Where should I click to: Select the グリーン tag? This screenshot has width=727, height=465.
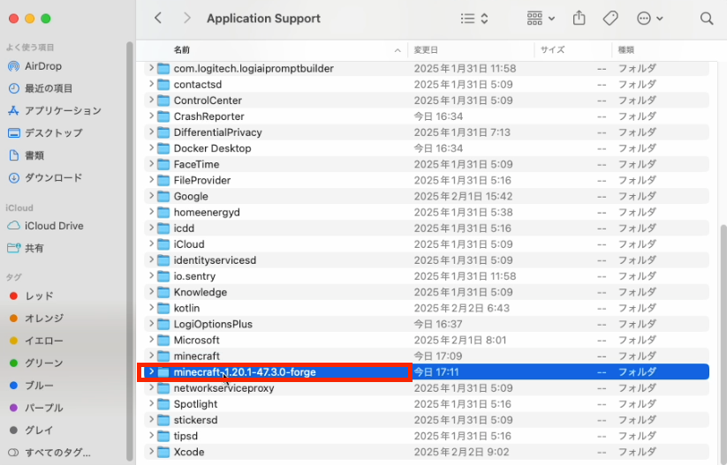tap(36, 364)
